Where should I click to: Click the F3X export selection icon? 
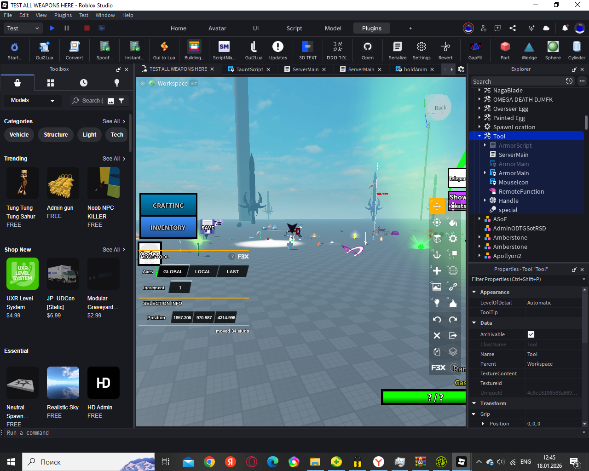click(x=453, y=335)
